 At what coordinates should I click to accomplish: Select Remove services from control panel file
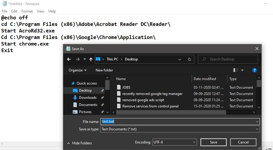pos(150,106)
